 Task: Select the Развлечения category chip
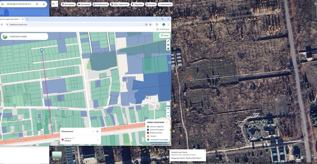pos(101,4)
